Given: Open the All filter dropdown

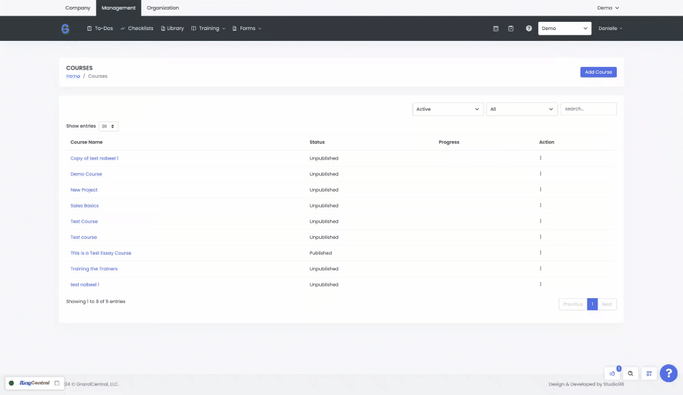Looking at the screenshot, I should coord(522,109).
